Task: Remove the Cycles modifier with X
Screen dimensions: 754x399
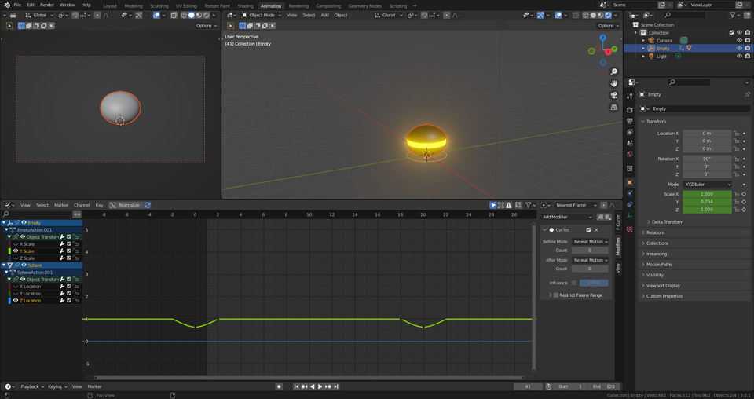Action: (x=597, y=230)
